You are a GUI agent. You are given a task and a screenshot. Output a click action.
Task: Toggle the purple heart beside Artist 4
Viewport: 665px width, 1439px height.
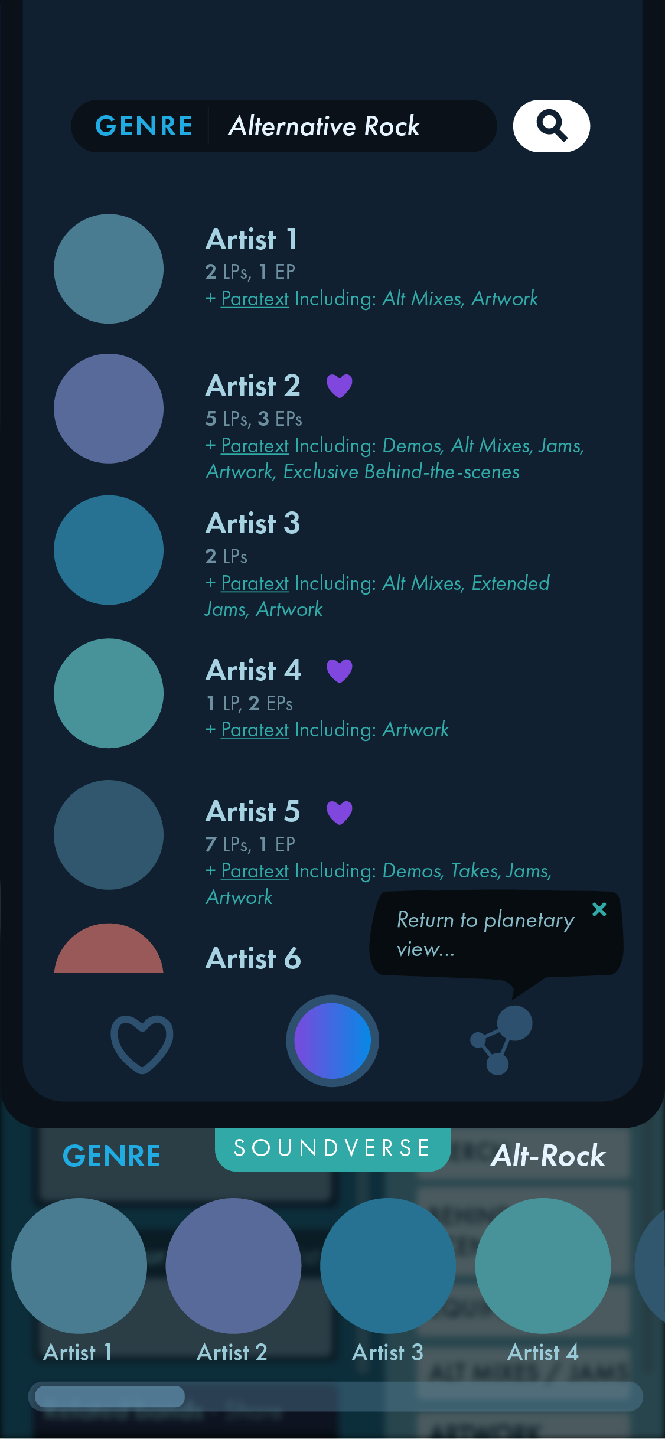click(x=340, y=671)
